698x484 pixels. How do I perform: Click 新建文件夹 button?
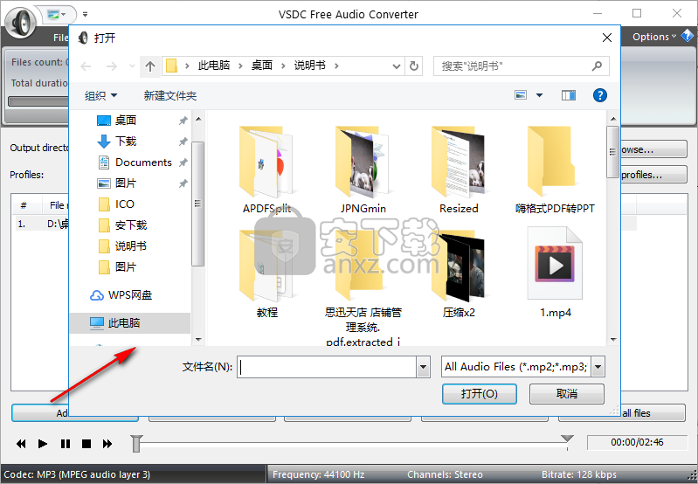[170, 95]
